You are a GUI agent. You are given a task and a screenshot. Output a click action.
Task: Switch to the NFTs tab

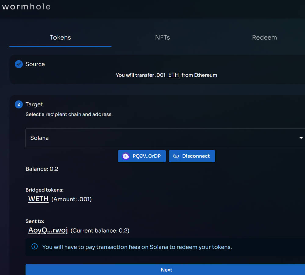click(x=163, y=37)
